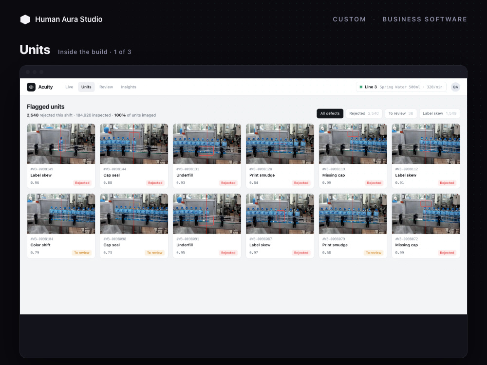Open thumbnail for unit #W3-0098149
Image resolution: width=487 pixels, height=365 pixels.
point(61,144)
